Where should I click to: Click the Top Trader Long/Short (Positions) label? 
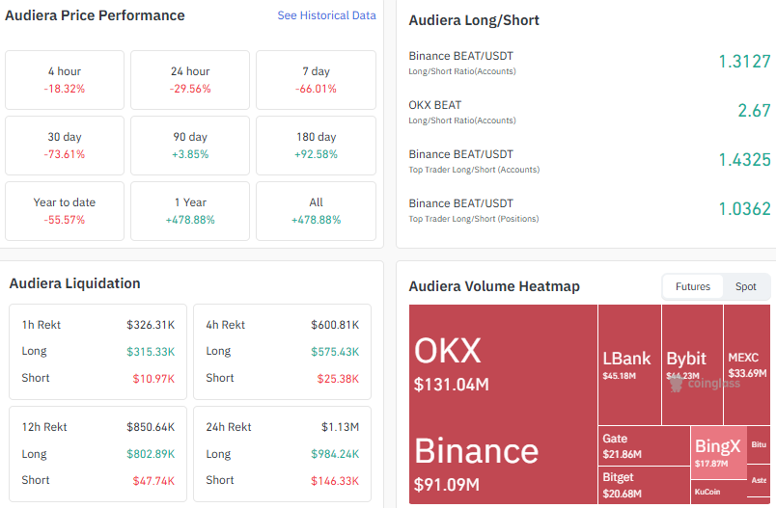point(474,219)
